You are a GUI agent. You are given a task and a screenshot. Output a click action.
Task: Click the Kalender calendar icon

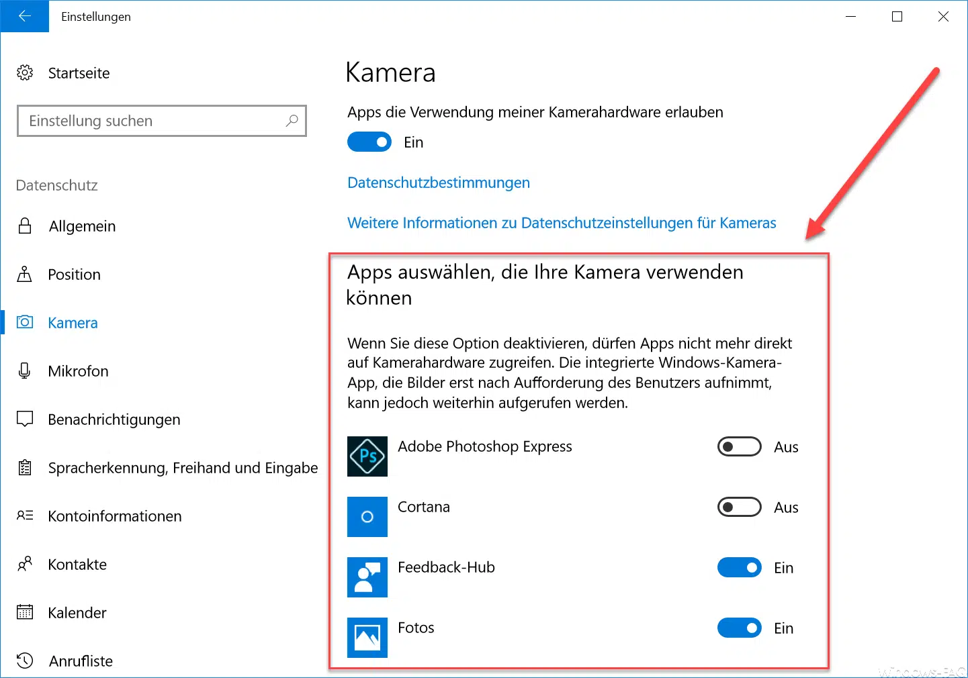[x=25, y=612]
